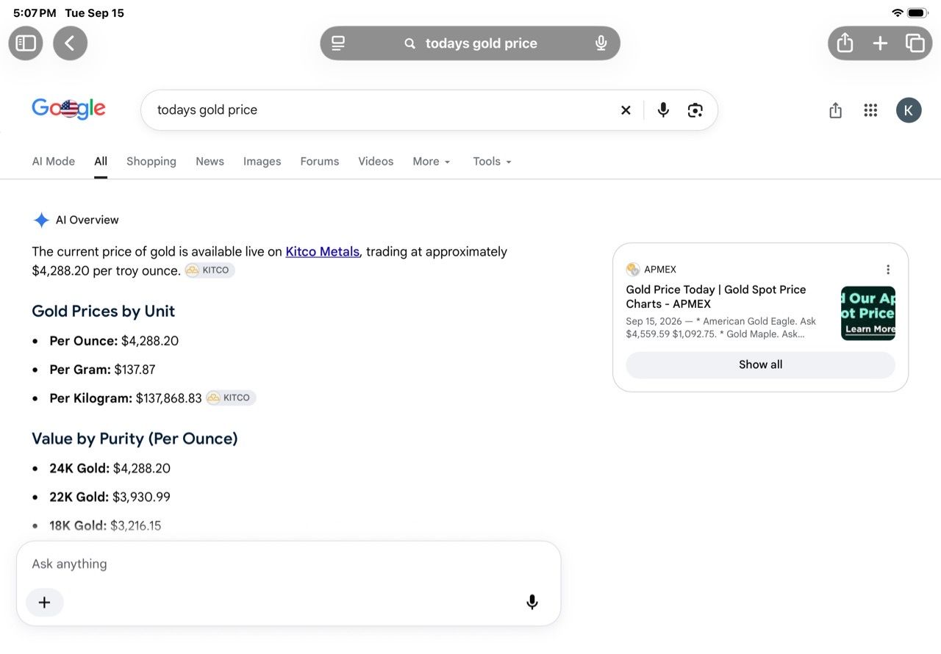Expand the More dropdown

[x=432, y=162]
